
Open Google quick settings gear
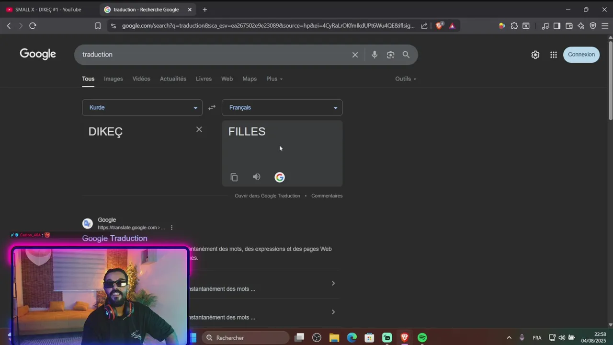click(x=535, y=55)
